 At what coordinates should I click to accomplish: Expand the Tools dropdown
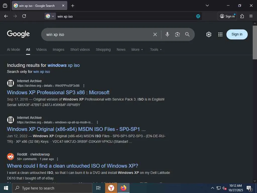156,50
